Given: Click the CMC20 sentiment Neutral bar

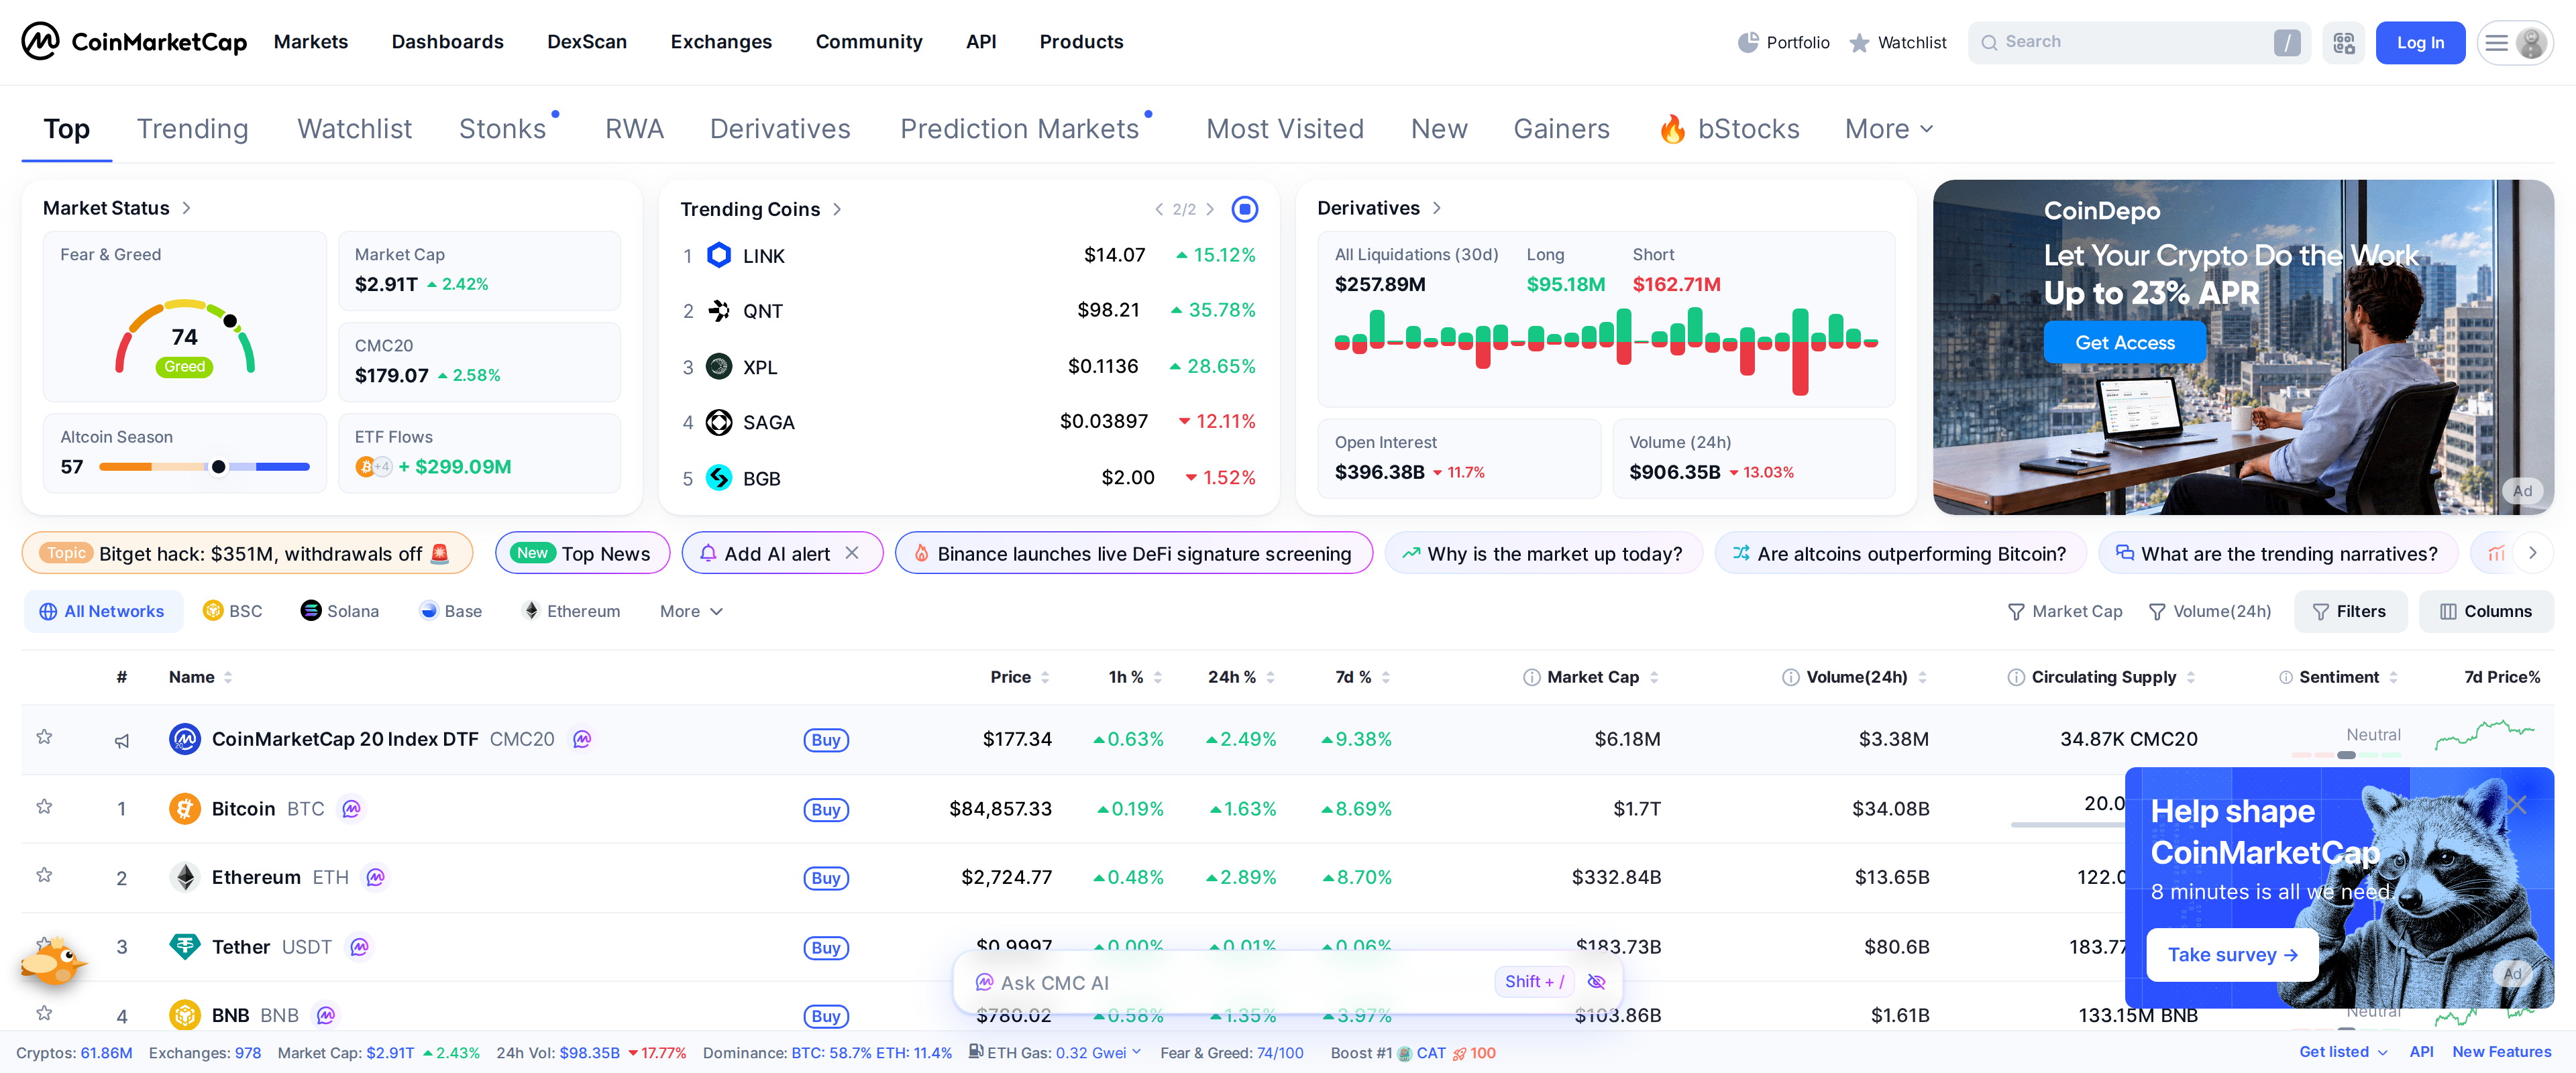Looking at the screenshot, I should pyautogui.click(x=2346, y=755).
